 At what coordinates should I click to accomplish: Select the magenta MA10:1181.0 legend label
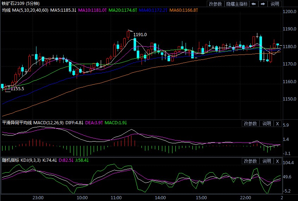pyautogui.click(x=92, y=10)
